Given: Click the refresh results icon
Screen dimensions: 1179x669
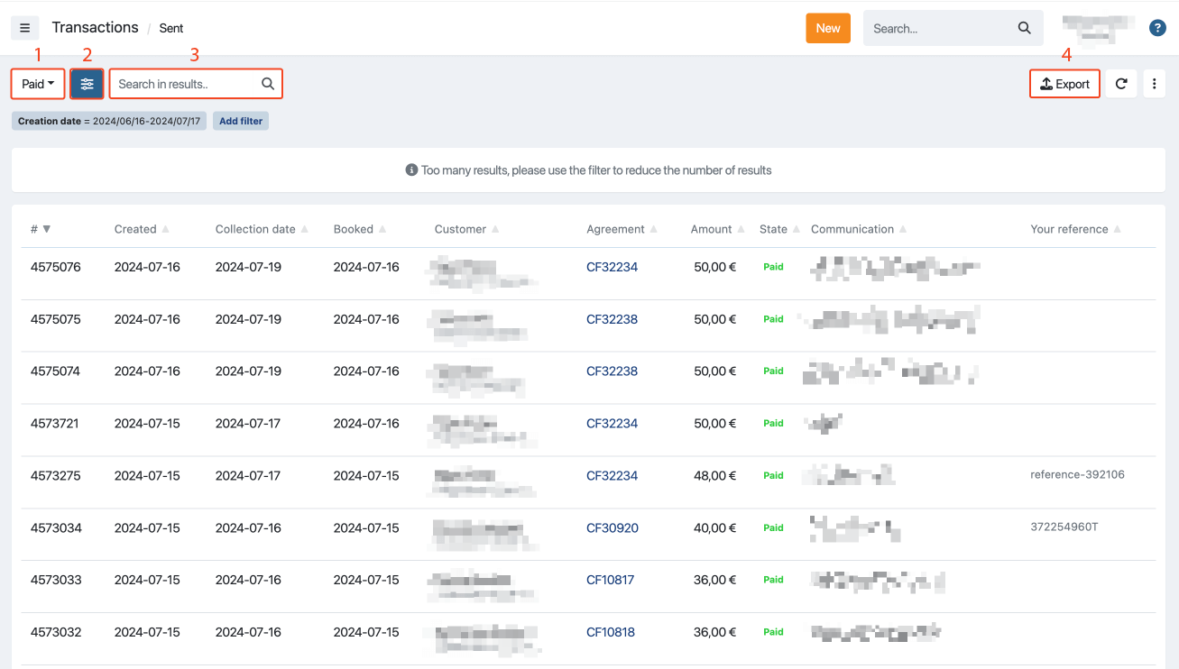Looking at the screenshot, I should pyautogui.click(x=1121, y=84).
